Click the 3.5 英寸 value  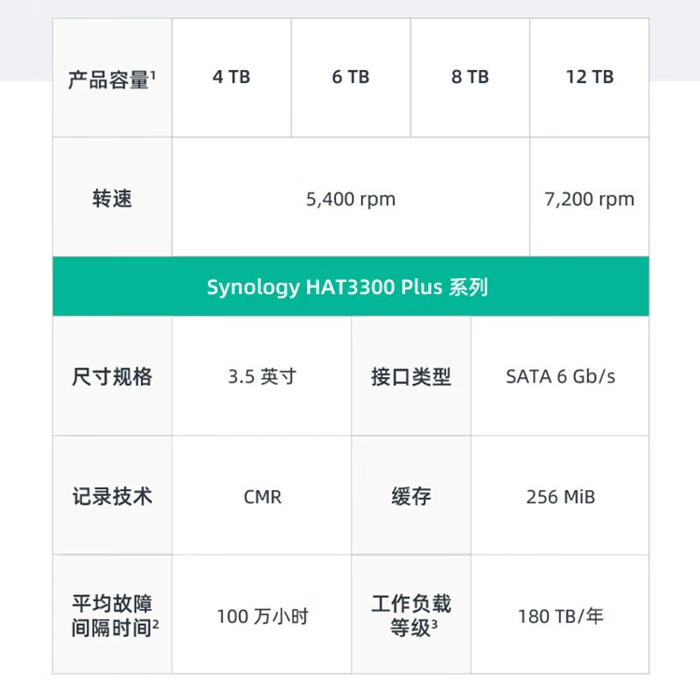click(262, 376)
